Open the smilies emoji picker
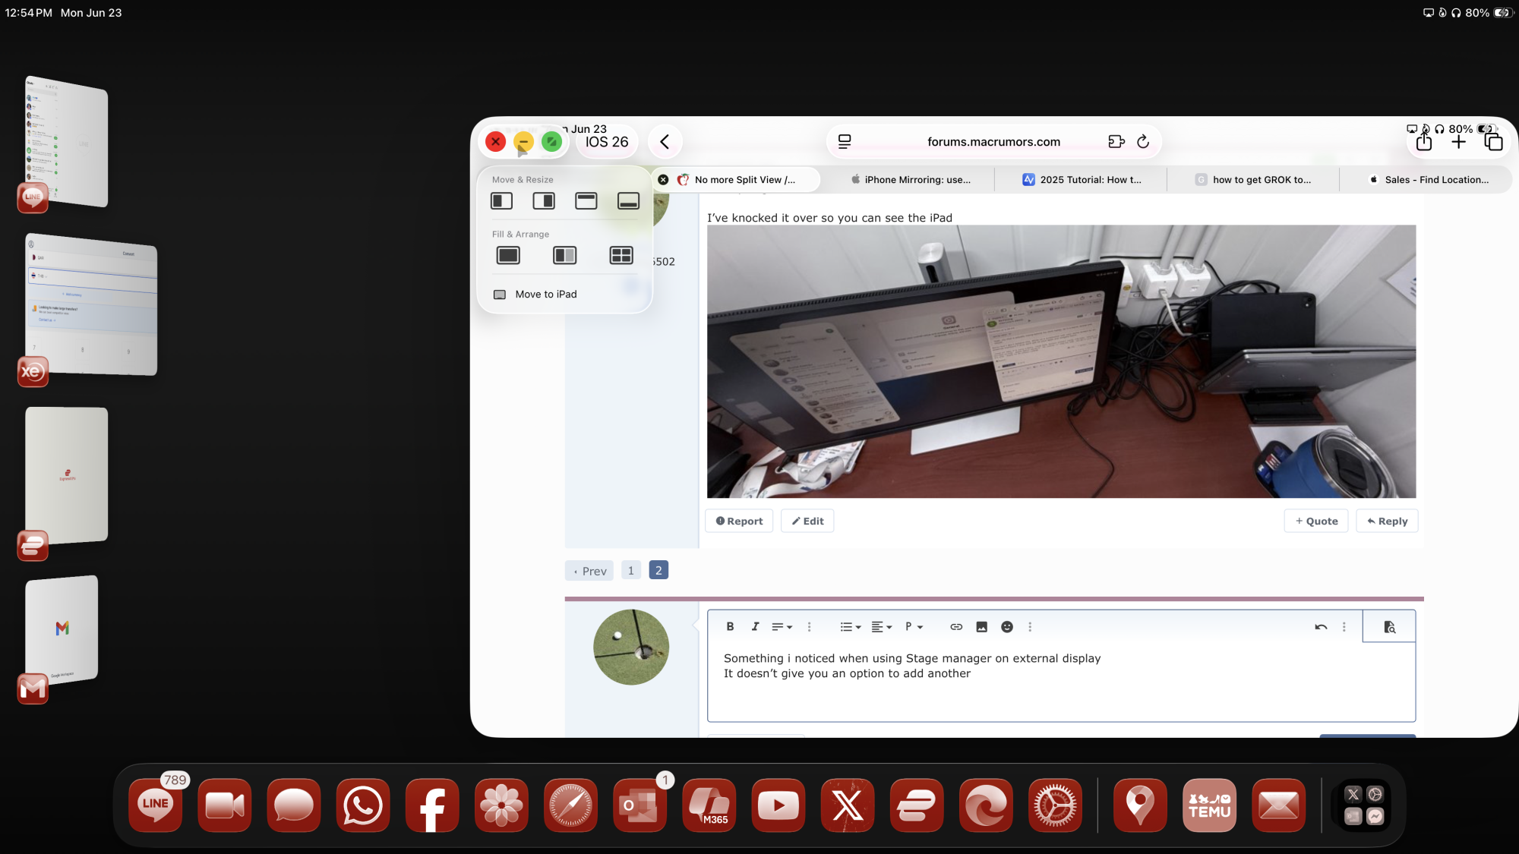1519x854 pixels. (1007, 627)
